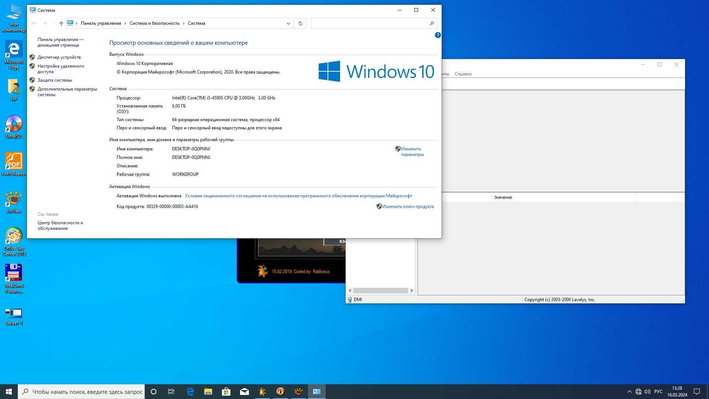
Task: Expand chevron after Система и безопасность breadcrumb
Action: point(184,23)
